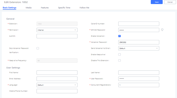Expand the Send Voicemail to Email dropdown

coord(139,48)
